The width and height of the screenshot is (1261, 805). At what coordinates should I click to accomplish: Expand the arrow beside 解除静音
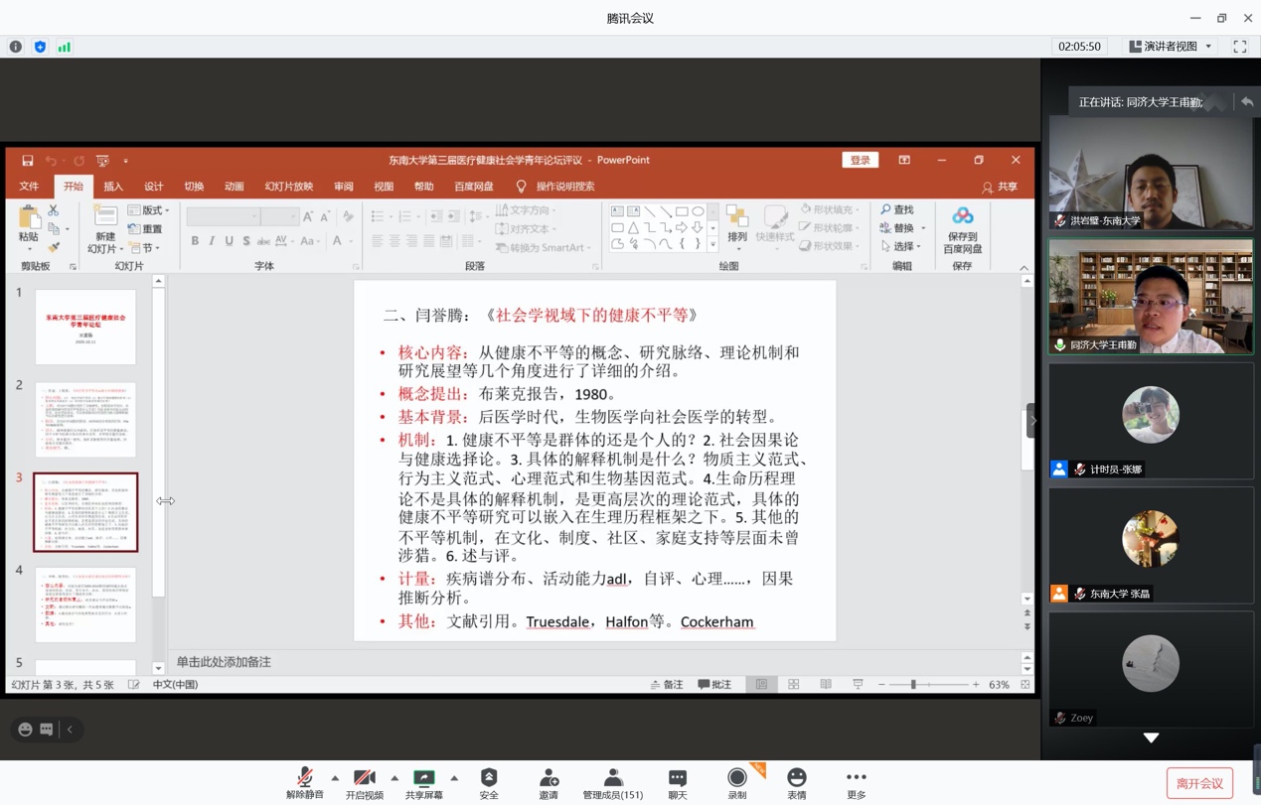coord(335,778)
